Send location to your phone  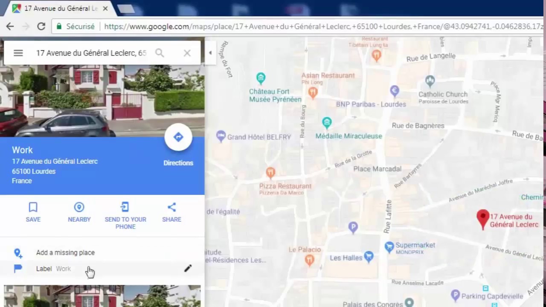(125, 207)
